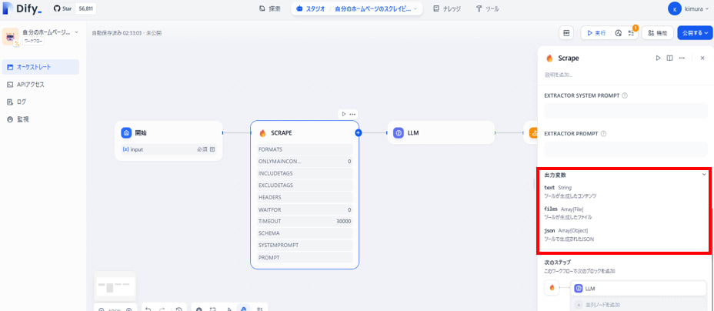Image resolution: width=714 pixels, height=311 pixels.
Task: Select the SCRAPE node title
Action: pos(282,133)
